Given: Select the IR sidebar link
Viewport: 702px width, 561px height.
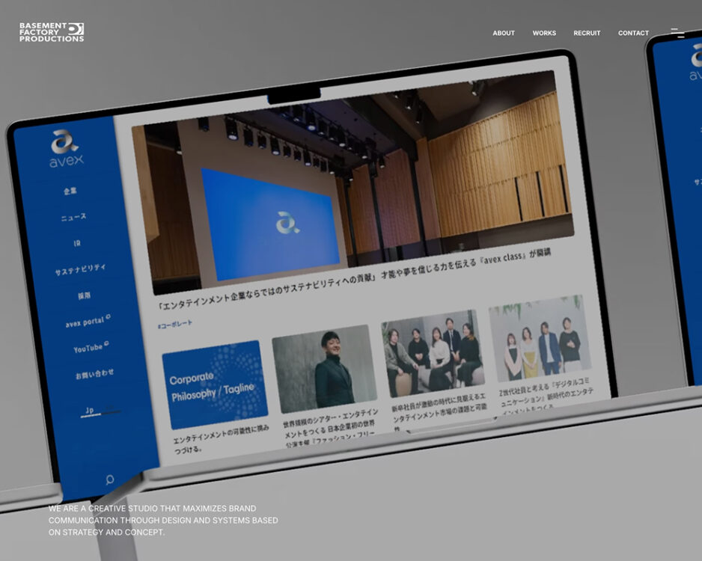Looking at the screenshot, I should [77, 243].
